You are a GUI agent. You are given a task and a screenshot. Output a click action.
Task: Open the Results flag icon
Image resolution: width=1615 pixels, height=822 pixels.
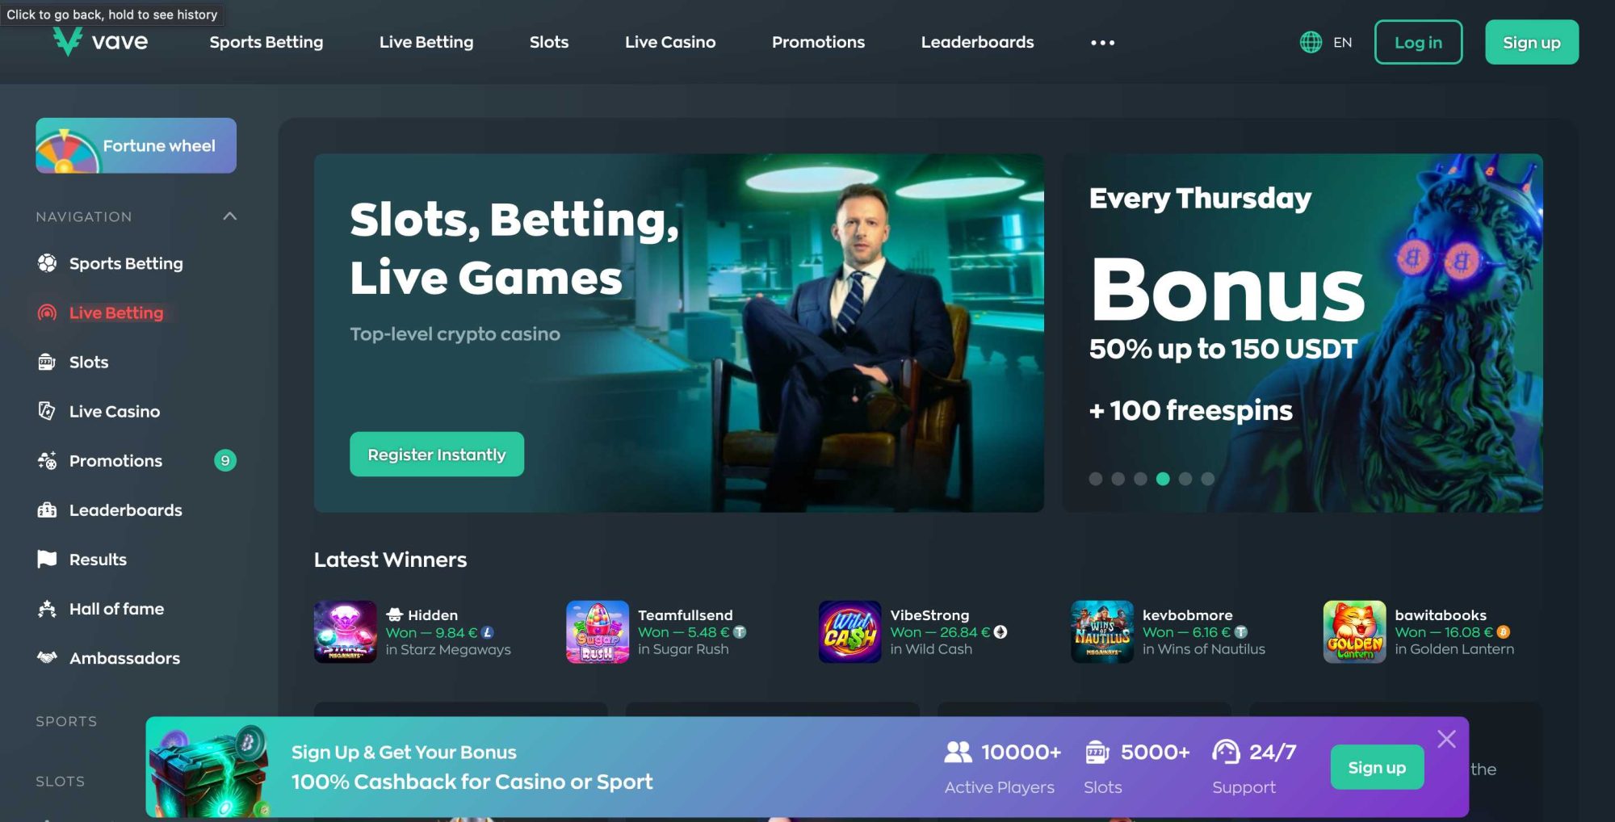click(x=47, y=559)
